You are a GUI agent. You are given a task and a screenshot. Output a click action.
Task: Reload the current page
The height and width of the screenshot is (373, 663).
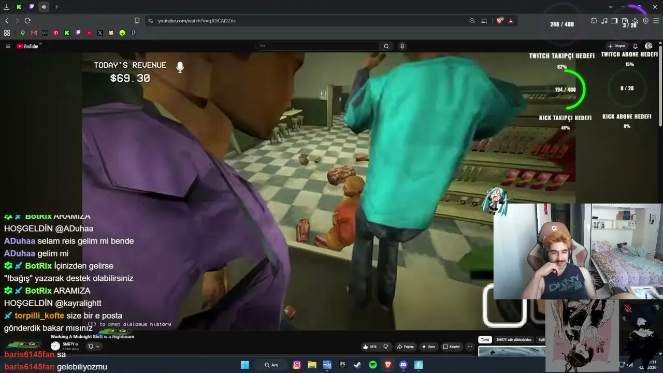[x=27, y=21]
